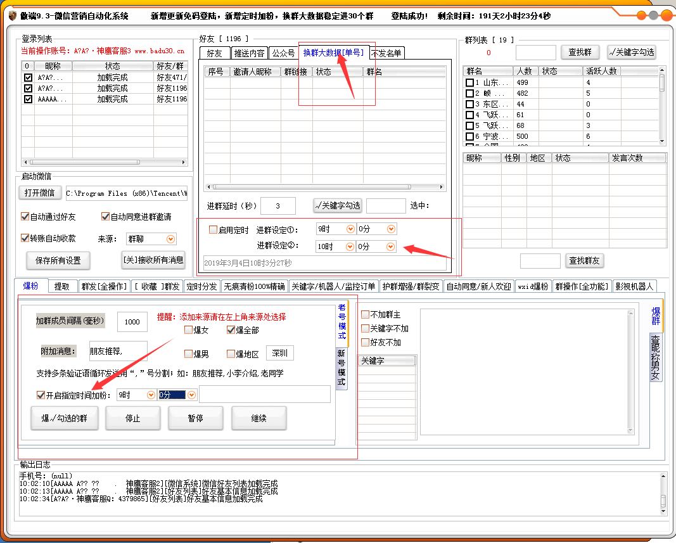Viewport: 676px width, 543px height.
Task: Select the 新号模式 vertical tab
Action: tap(341, 368)
